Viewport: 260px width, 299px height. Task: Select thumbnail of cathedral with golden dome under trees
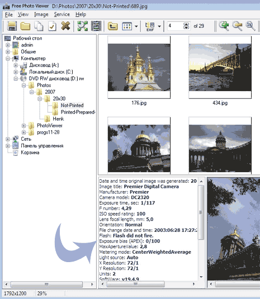coord(139,145)
